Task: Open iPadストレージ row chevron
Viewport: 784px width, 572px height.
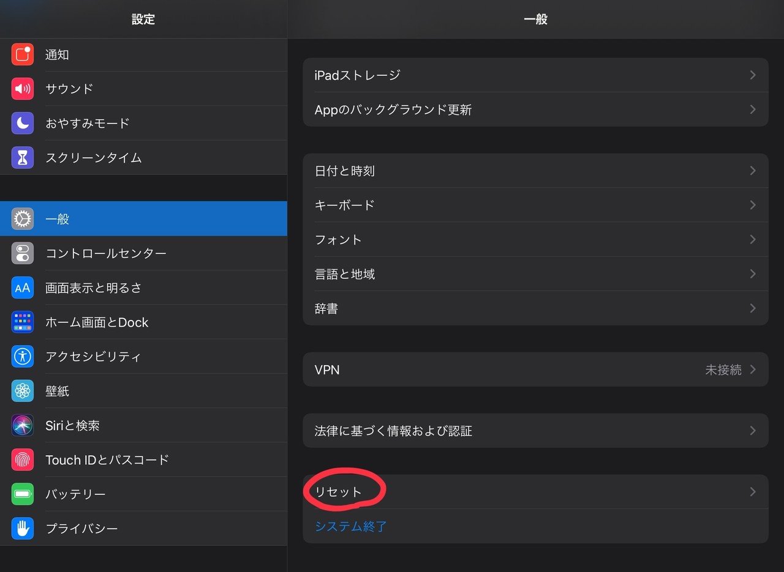Action: click(753, 75)
